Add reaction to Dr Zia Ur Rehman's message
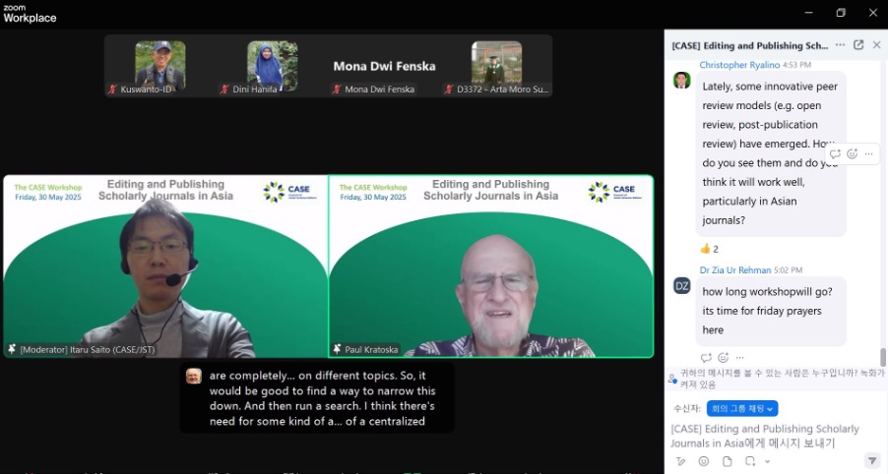This screenshot has width=888, height=474. pyautogui.click(x=723, y=357)
